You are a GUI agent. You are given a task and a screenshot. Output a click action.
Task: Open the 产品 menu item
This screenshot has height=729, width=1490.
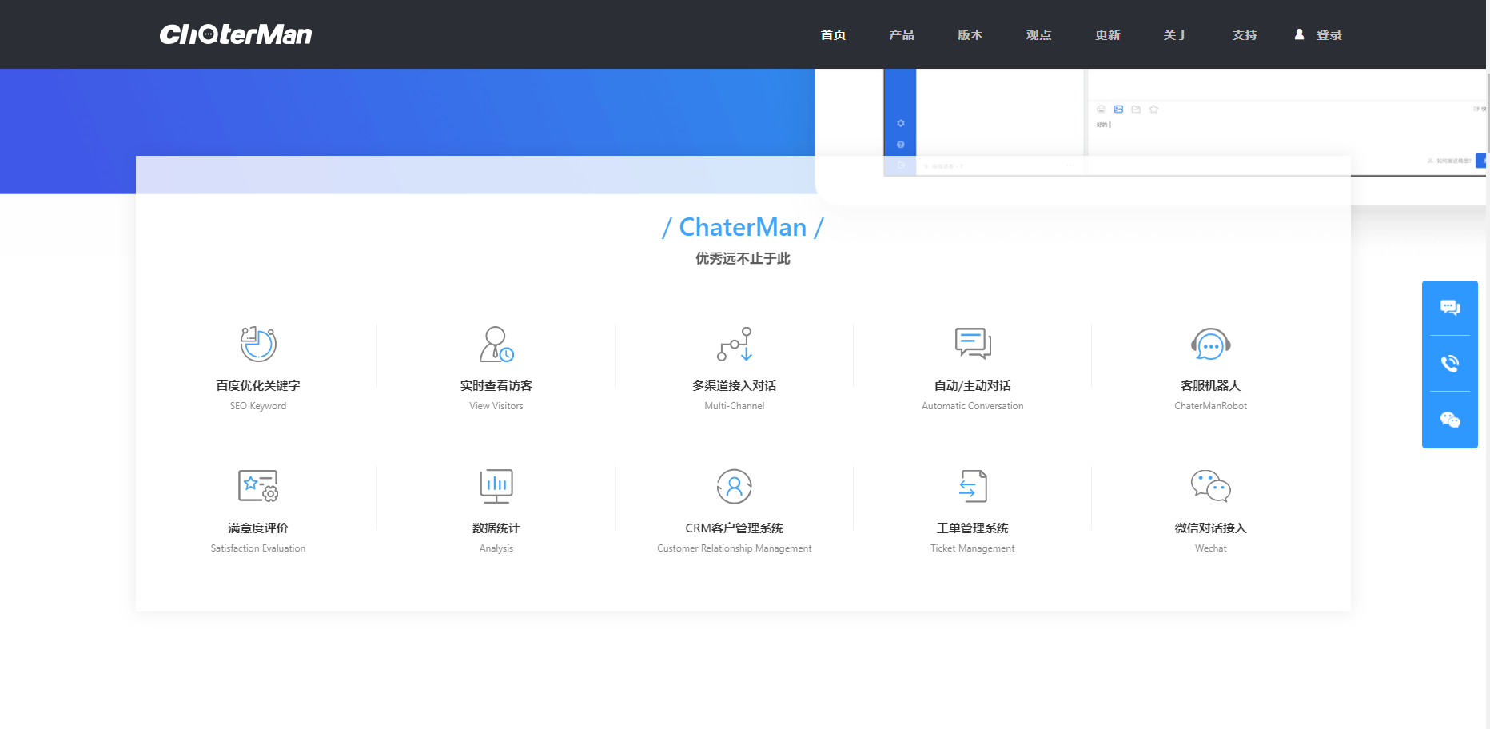[x=902, y=34]
